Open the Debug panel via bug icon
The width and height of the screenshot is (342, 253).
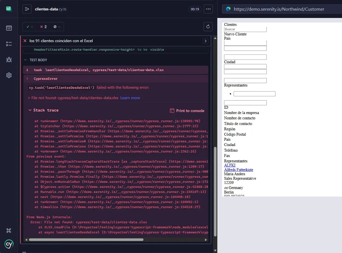pos(9,60)
